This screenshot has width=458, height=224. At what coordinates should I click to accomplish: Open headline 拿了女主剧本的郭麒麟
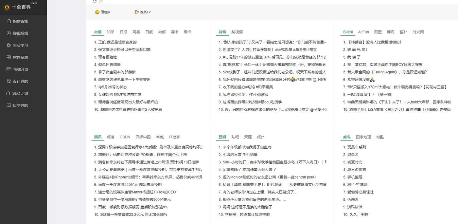pyautogui.click(x=117, y=72)
